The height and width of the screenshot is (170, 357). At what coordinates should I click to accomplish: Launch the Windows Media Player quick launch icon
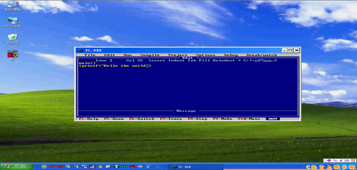[68, 167]
